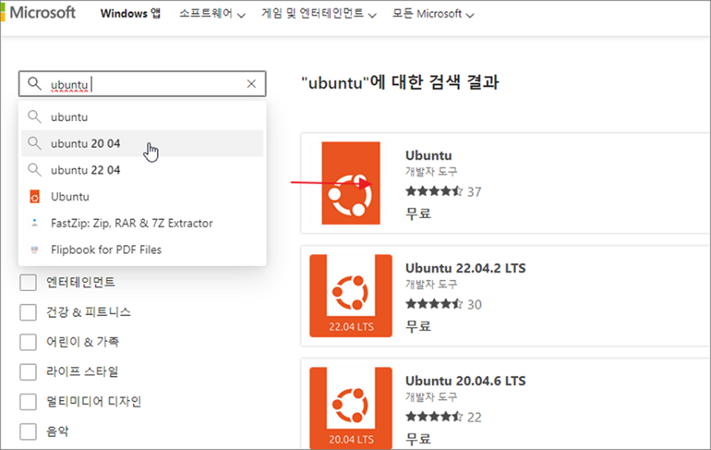
Task: Check the 건강 & 피트니스 checkbox
Action: pos(28,312)
